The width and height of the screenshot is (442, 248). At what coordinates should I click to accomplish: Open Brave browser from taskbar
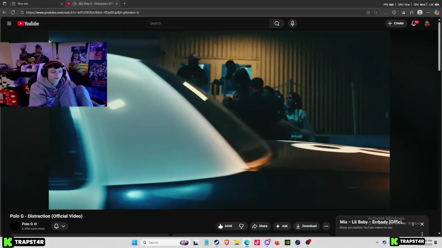click(227, 242)
